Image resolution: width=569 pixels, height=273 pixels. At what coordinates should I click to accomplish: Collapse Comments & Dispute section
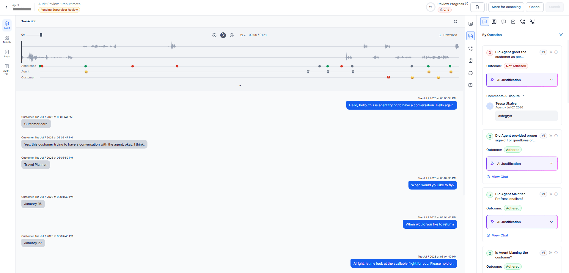(505, 96)
